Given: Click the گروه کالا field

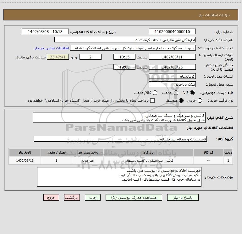Looking at the screenshot, I should coord(120,139).
